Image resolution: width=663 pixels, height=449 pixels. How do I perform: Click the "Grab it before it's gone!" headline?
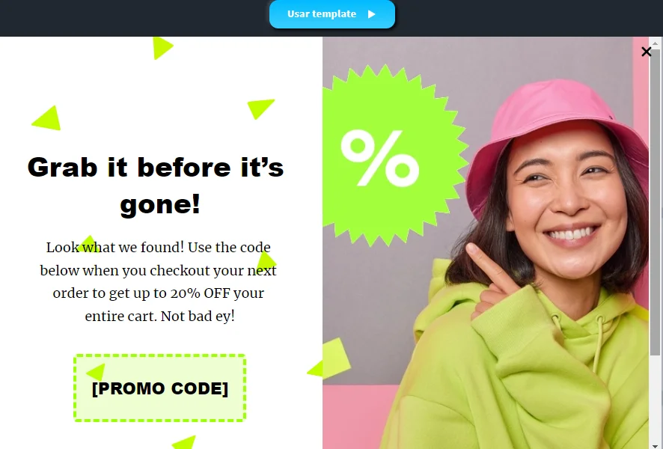(x=156, y=186)
